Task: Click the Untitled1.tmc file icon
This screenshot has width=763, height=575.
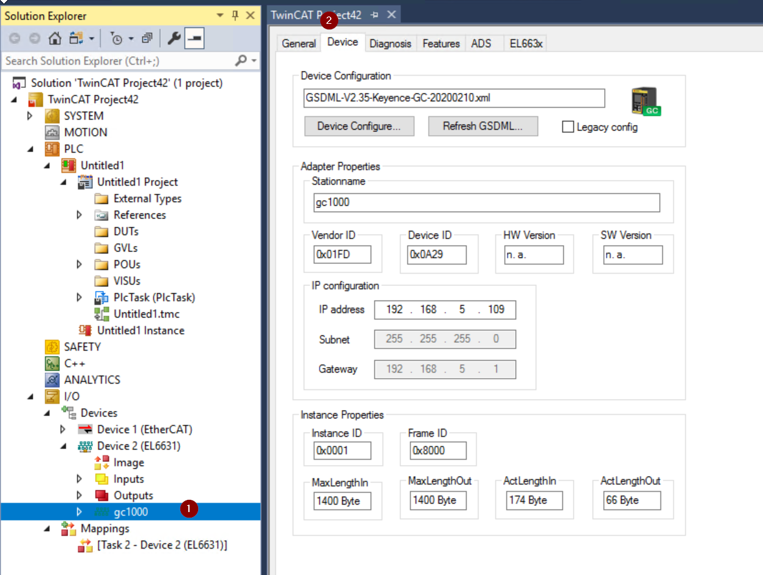Action: point(101,314)
